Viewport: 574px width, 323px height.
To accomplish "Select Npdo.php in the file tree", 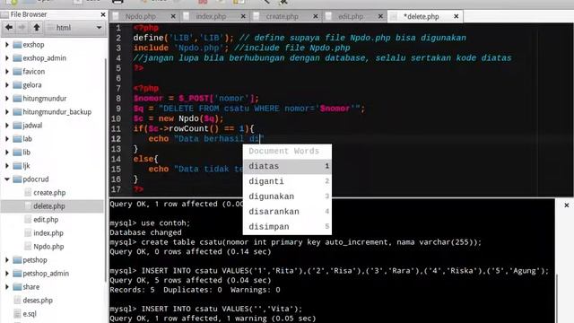I will [48, 247].
